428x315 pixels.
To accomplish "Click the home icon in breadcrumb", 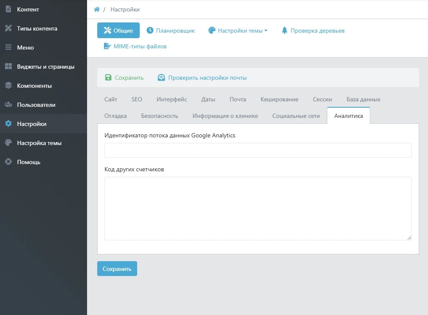I will pos(97,9).
